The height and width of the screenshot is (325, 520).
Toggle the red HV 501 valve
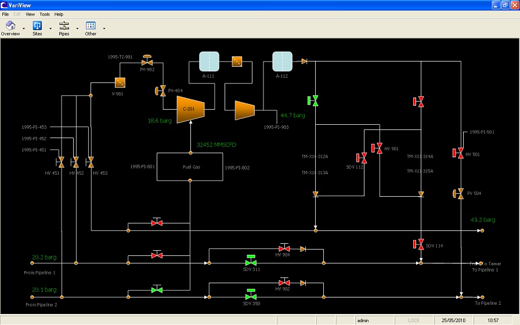click(457, 153)
